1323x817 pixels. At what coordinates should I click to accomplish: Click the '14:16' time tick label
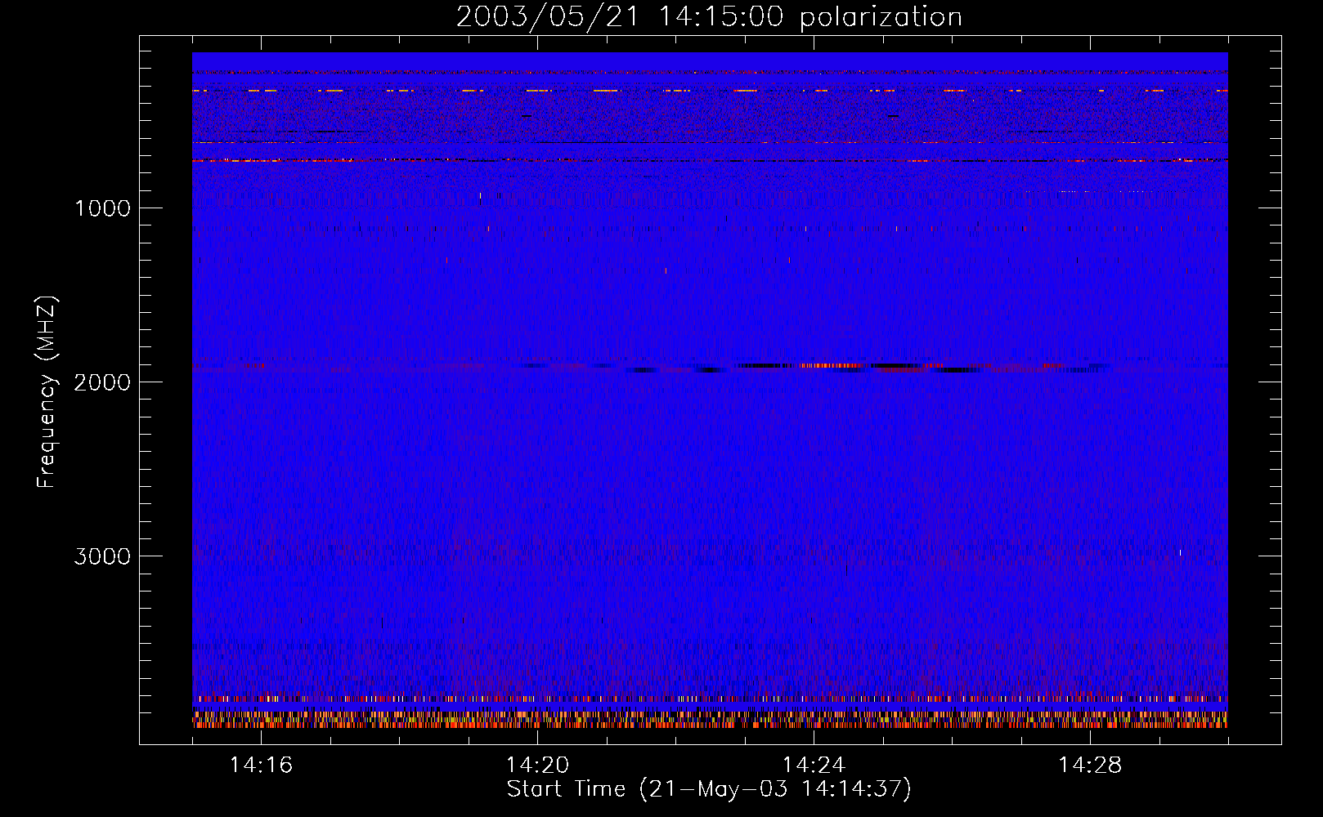point(261,766)
